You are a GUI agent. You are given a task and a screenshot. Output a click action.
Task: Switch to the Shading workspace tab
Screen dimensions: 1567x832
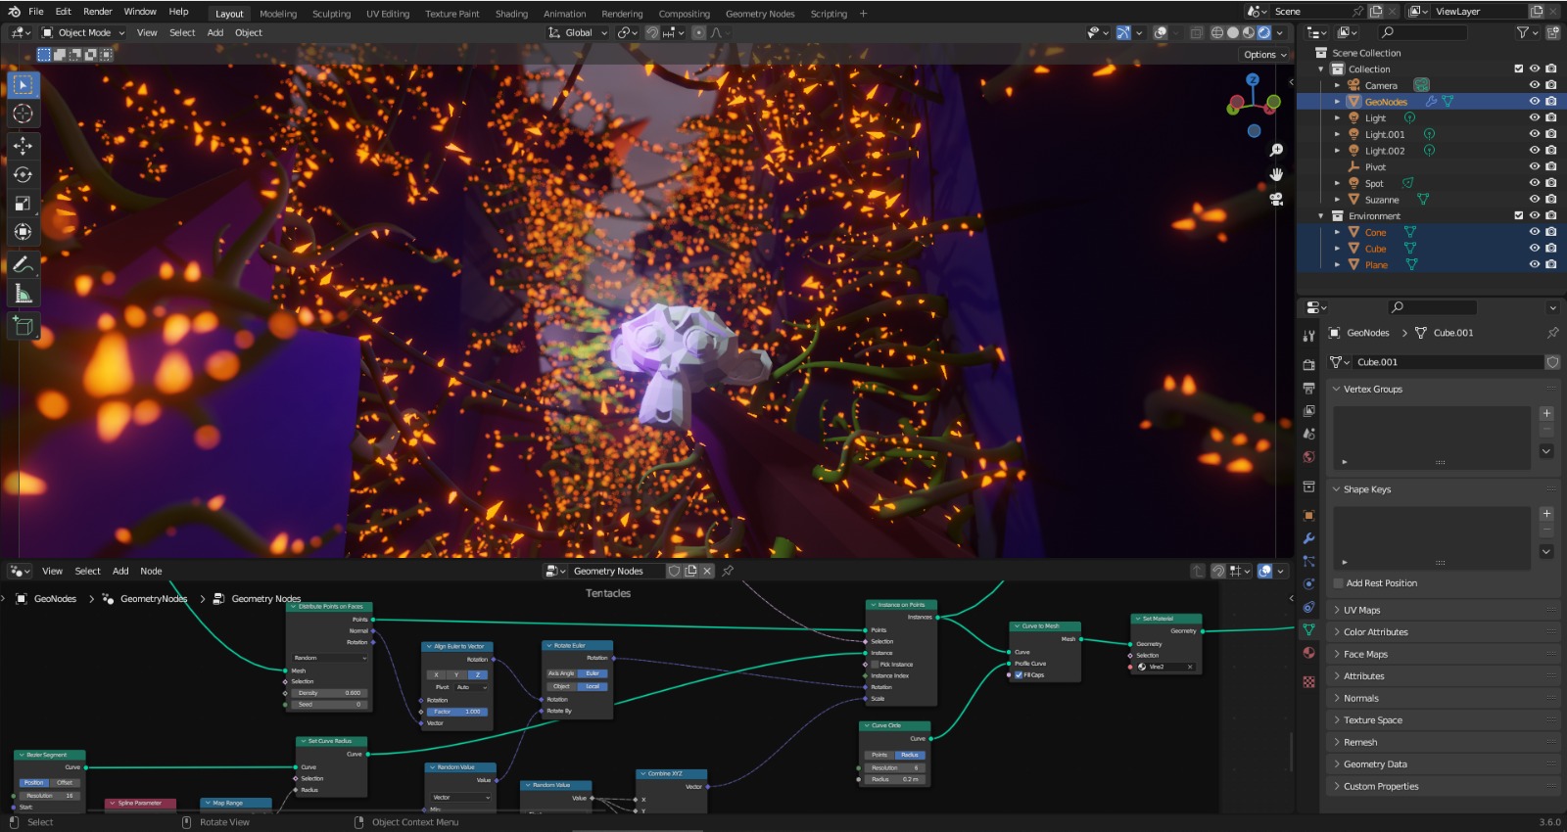(511, 14)
